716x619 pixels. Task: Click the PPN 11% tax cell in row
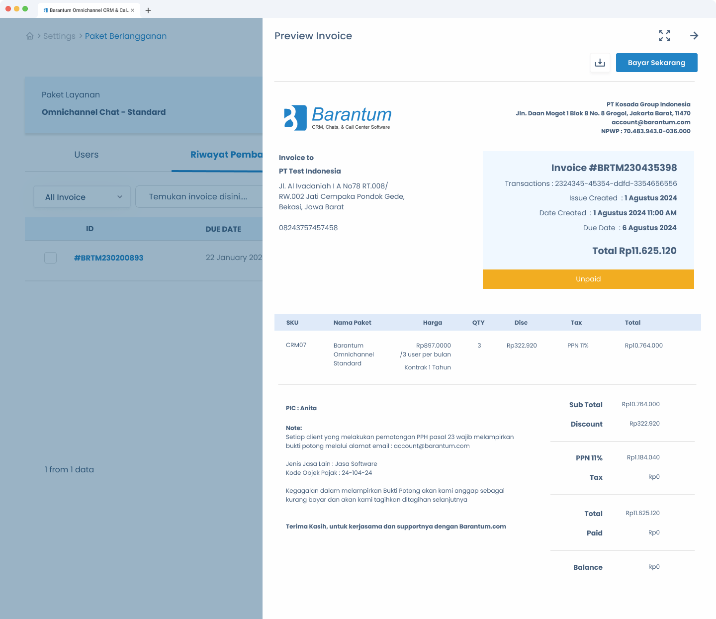(x=578, y=346)
